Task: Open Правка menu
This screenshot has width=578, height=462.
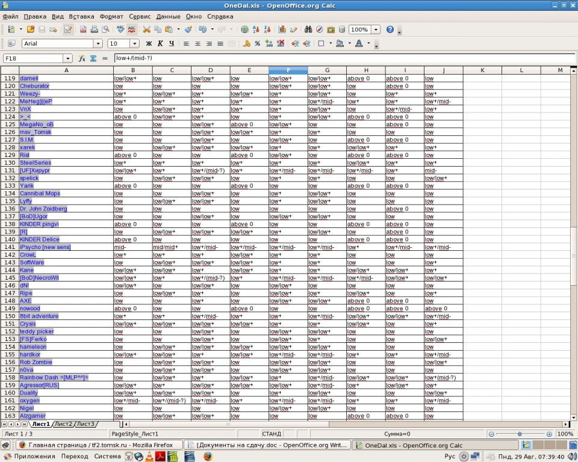Action: pos(35,16)
